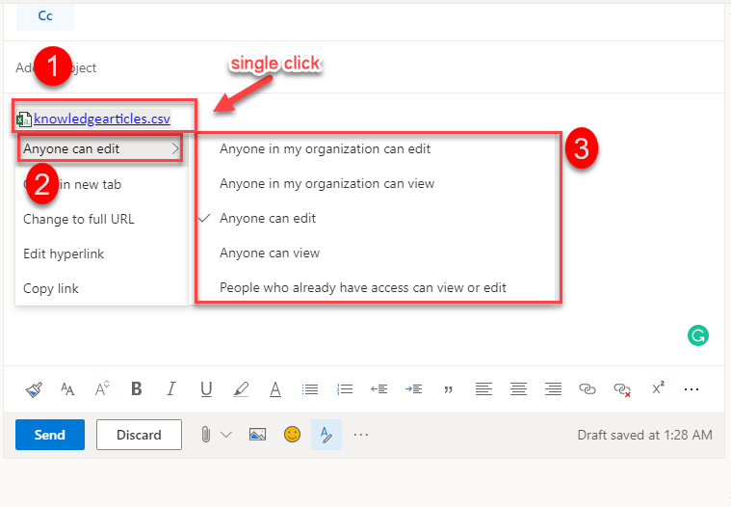Apply superscript formatting
731x507 pixels.
[658, 388]
